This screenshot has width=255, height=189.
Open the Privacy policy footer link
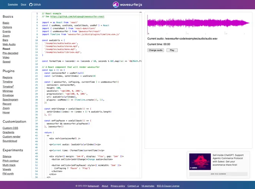(x=118, y=186)
